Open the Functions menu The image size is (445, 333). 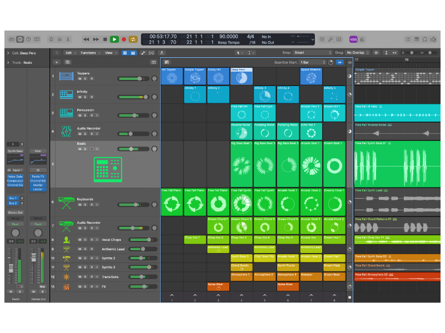tap(91, 53)
